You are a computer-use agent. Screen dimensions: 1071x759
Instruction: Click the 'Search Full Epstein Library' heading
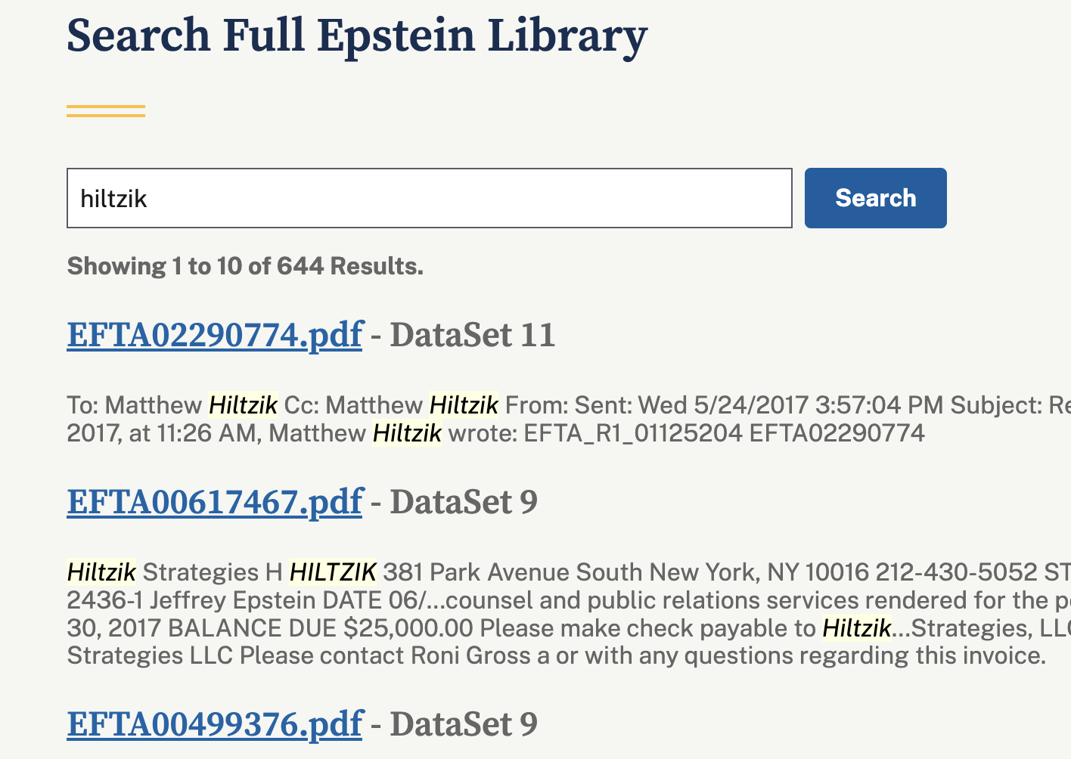click(356, 36)
